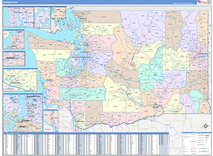Click the WASHINGTON title in the header bar
The width and height of the screenshot is (213, 156).
(x=11, y=3)
